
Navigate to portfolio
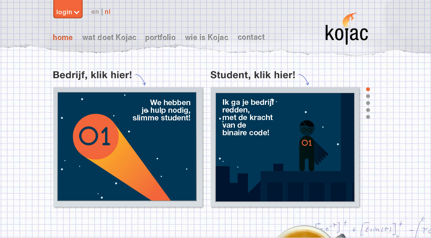[160, 37]
